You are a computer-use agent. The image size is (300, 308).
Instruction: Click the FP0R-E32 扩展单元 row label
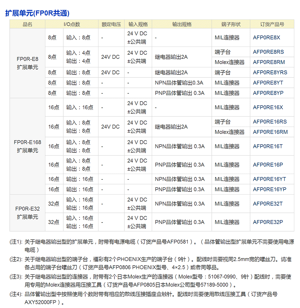[27, 213]
